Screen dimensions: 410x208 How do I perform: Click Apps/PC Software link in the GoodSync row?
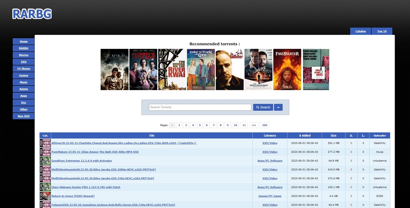click(270, 161)
